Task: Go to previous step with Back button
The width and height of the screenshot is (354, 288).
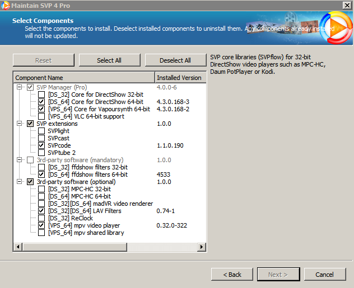Action: pyautogui.click(x=232, y=275)
